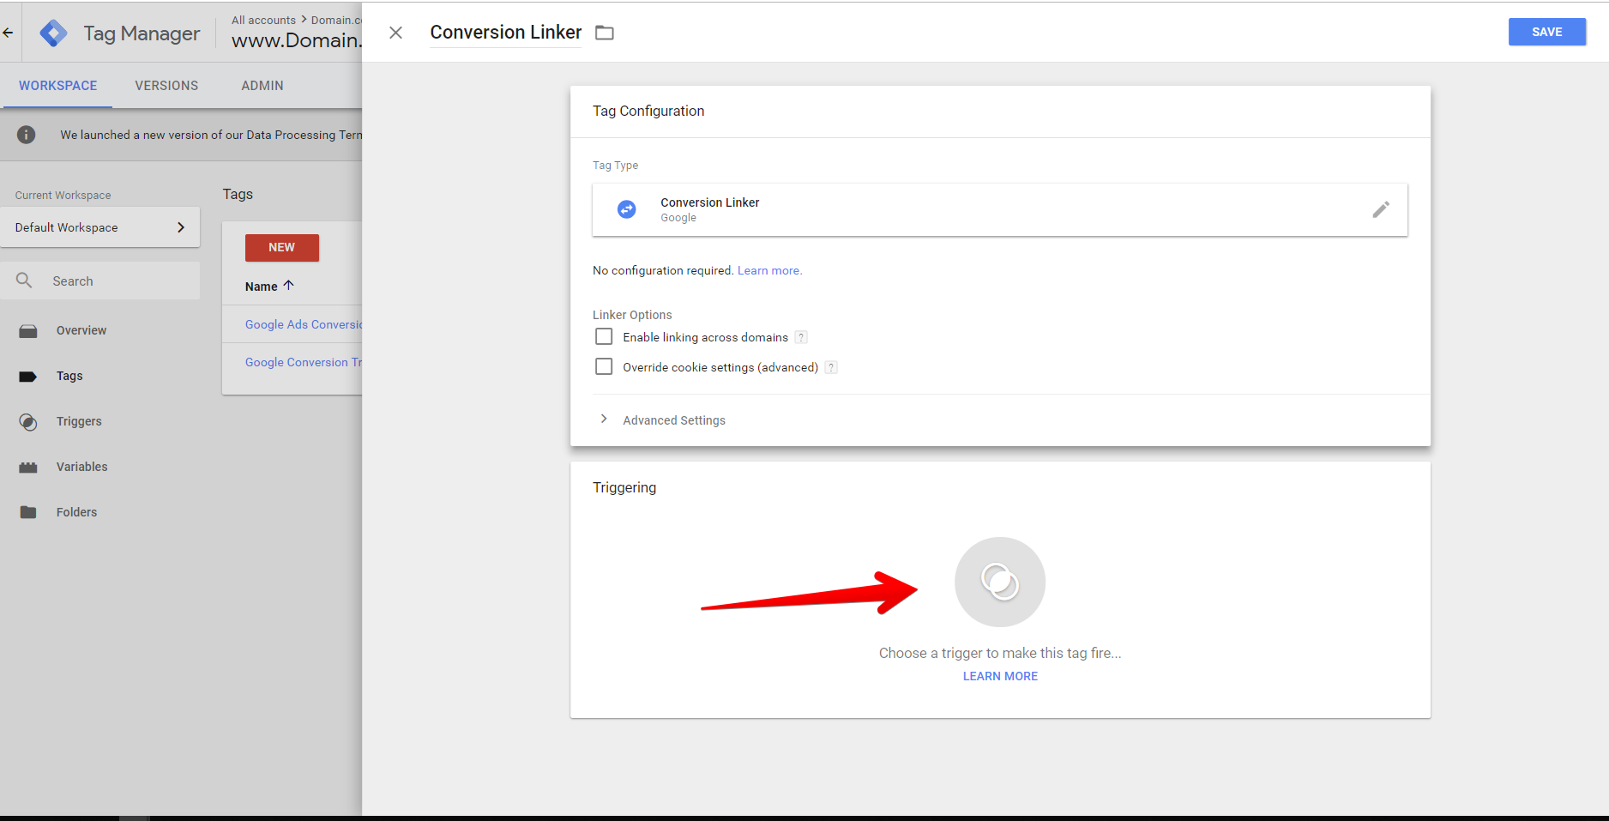This screenshot has height=821, width=1609.
Task: Click the Overview sidebar icon
Action: point(28,331)
